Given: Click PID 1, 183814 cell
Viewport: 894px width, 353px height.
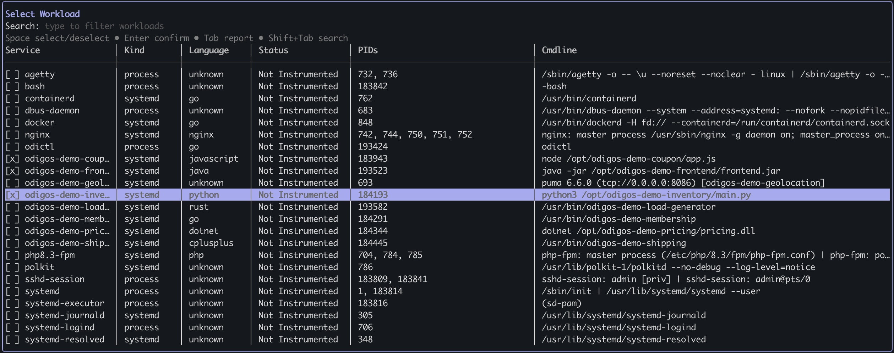Looking at the screenshot, I should 380,291.
